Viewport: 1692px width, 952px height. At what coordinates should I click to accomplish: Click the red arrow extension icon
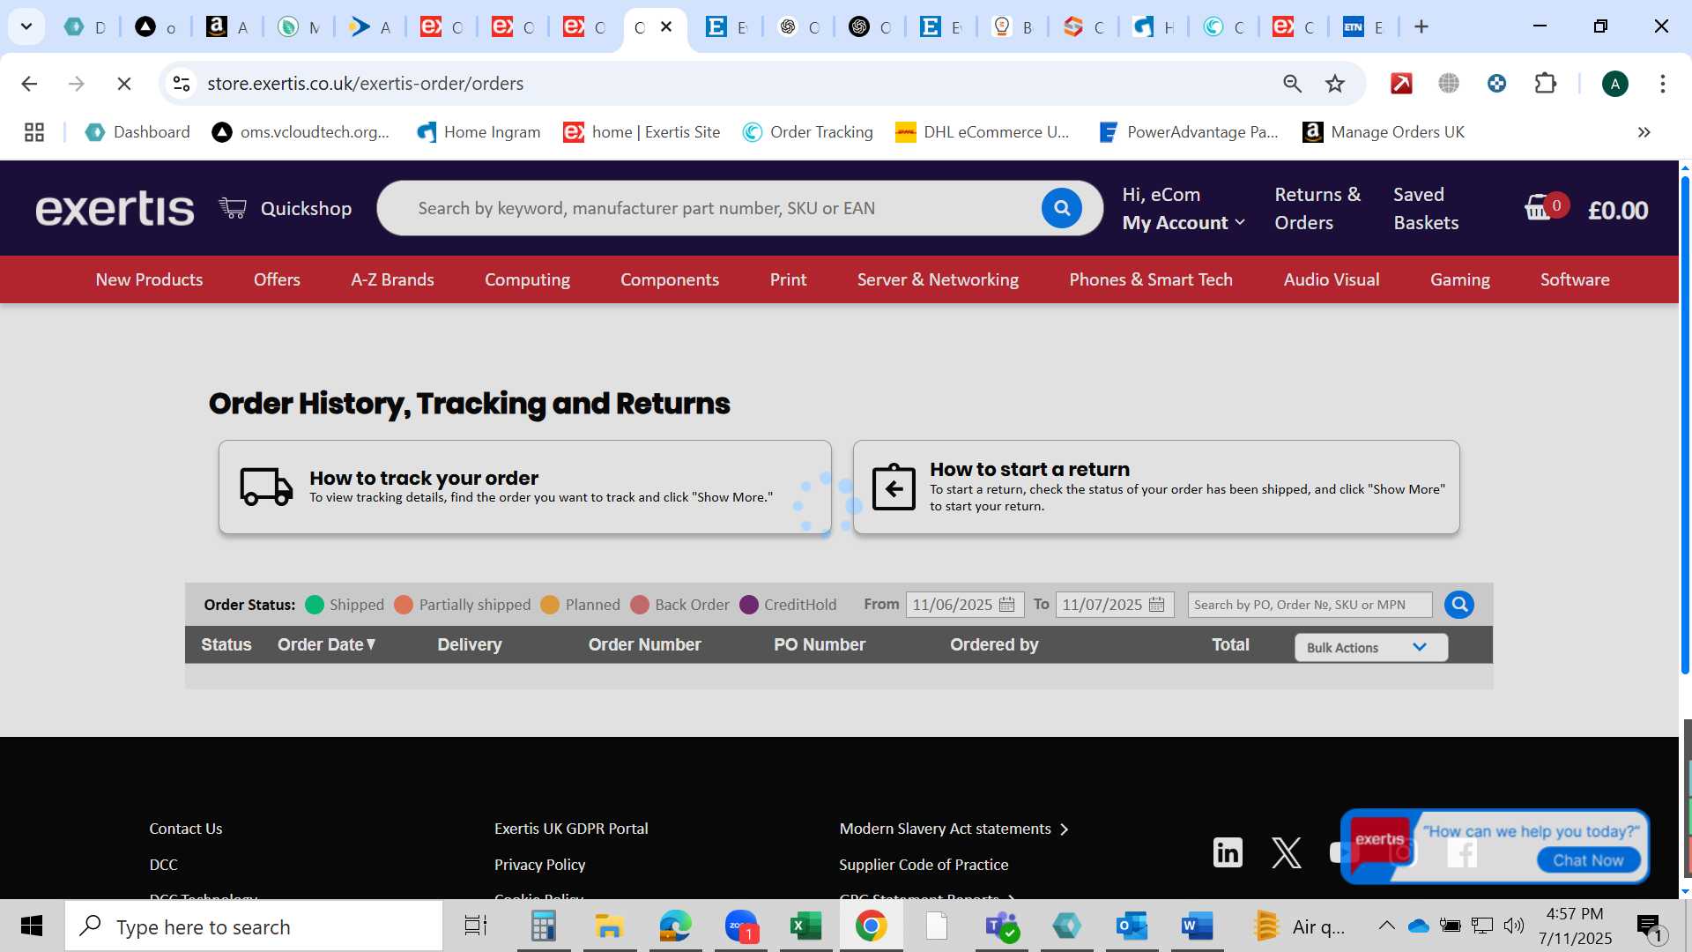1401,84
